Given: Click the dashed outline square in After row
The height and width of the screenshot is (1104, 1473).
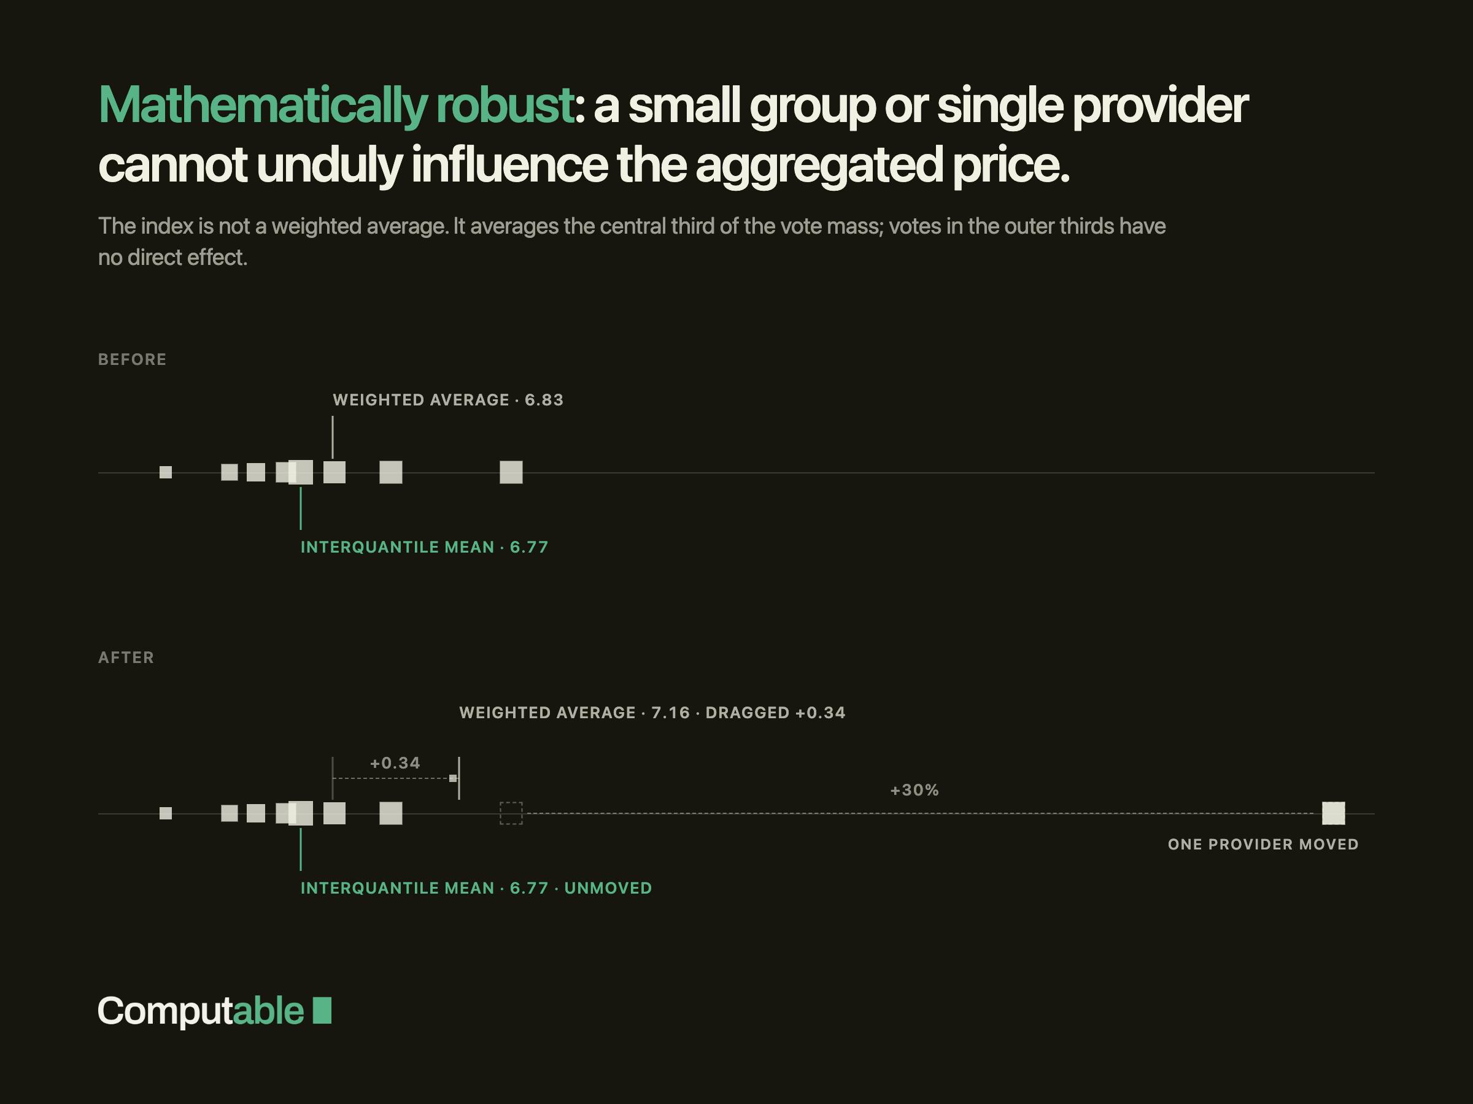Looking at the screenshot, I should click(511, 813).
